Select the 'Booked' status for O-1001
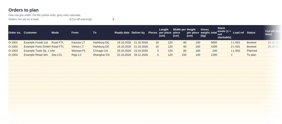This screenshot has height=124, width=282. tap(251, 42)
